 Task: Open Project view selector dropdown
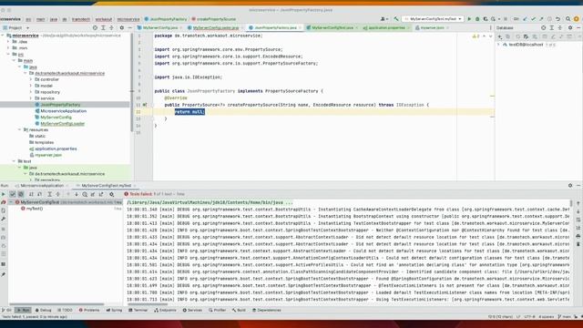coord(15,28)
